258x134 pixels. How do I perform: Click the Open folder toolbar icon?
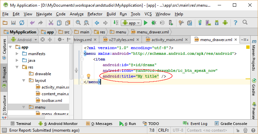pos(5,23)
